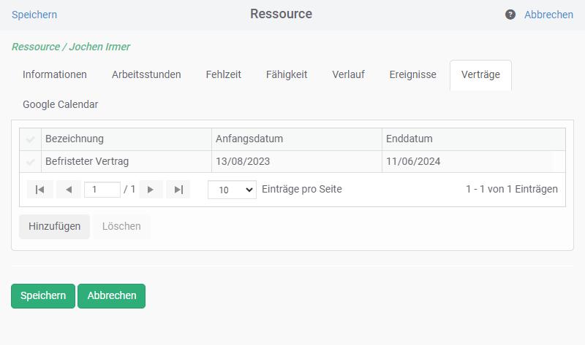Toggle select-all checkbox in table header
585x345 pixels.
point(31,139)
